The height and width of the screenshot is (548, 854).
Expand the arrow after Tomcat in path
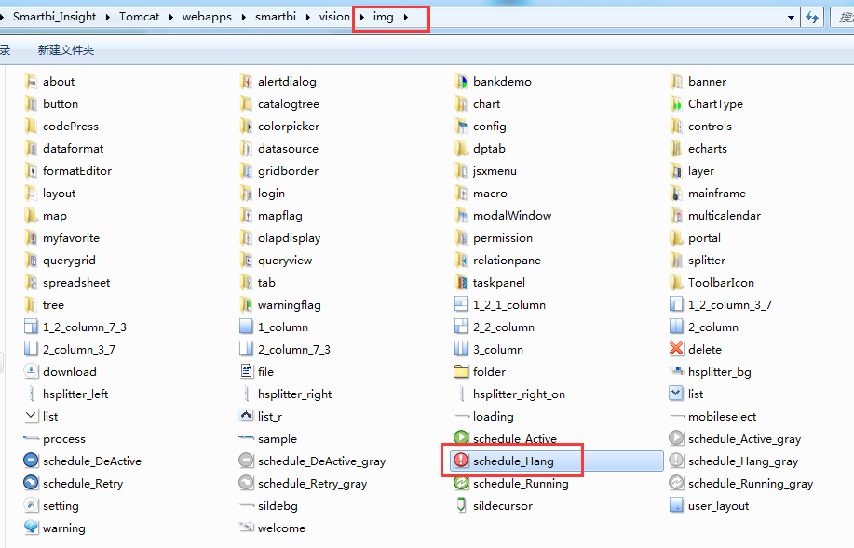pos(171,17)
